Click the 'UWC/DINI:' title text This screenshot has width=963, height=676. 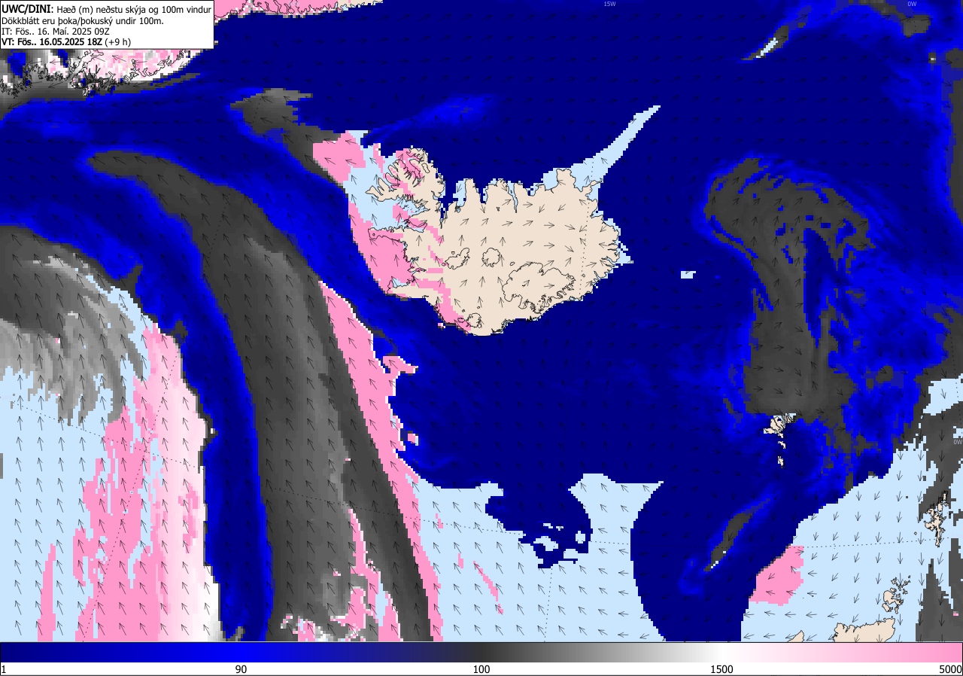tap(28, 8)
